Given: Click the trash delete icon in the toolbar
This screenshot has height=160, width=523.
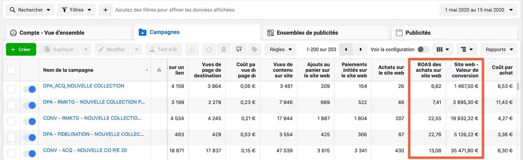Looking at the screenshot, I should (x=224, y=50).
